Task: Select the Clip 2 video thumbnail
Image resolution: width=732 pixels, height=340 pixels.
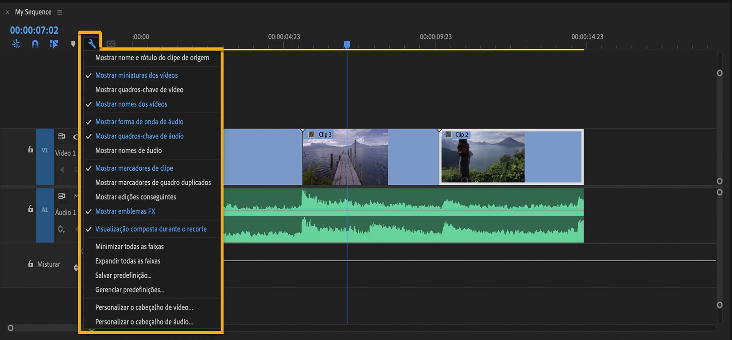Action: pos(483,157)
